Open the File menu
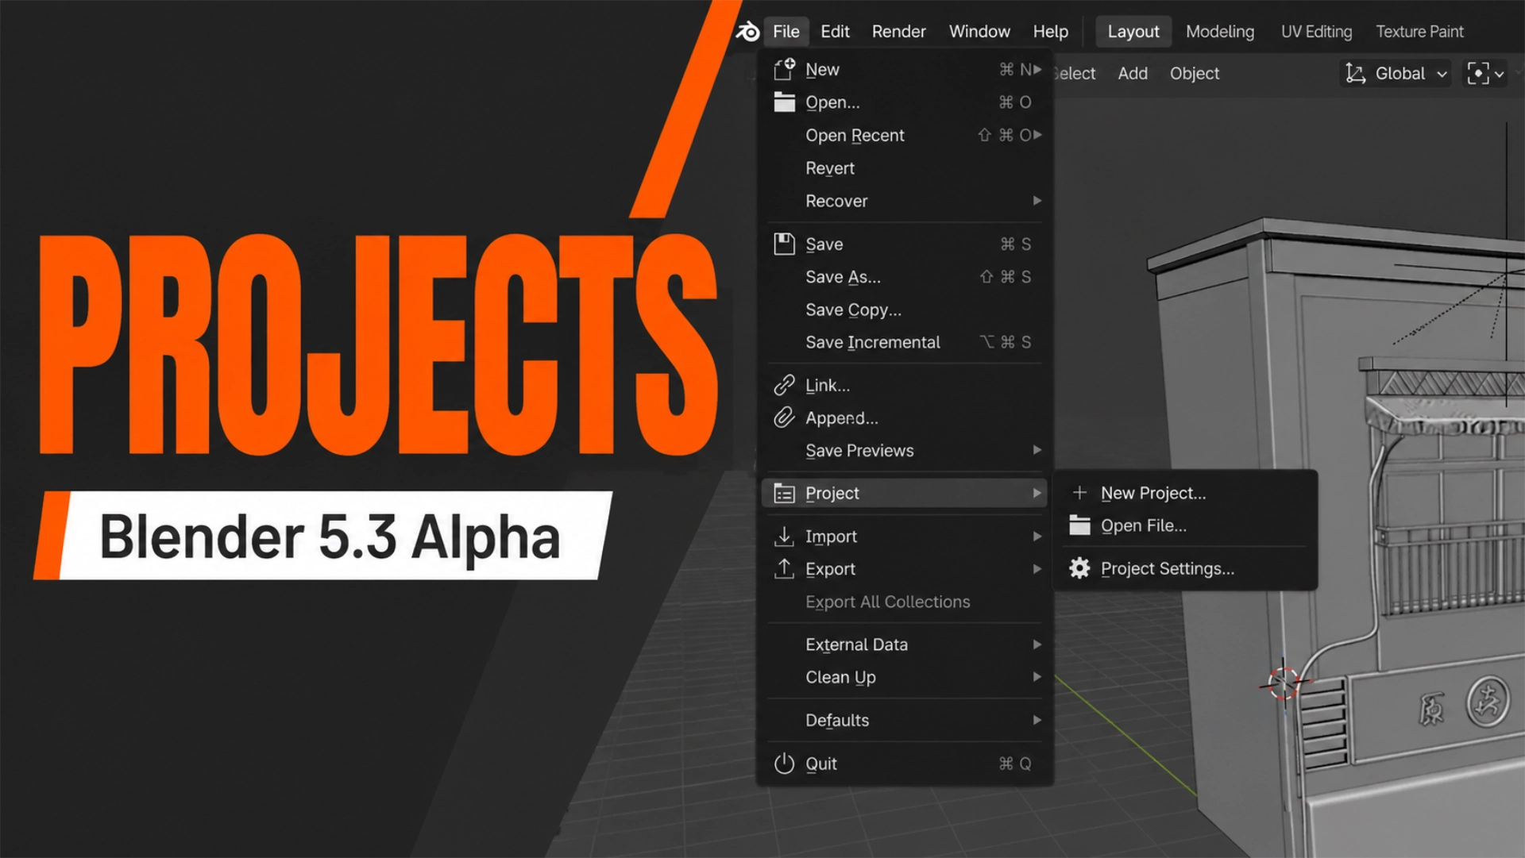 [x=786, y=32]
